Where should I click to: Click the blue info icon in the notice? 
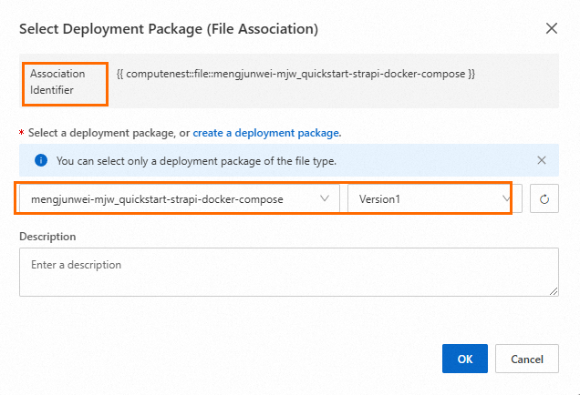point(41,160)
